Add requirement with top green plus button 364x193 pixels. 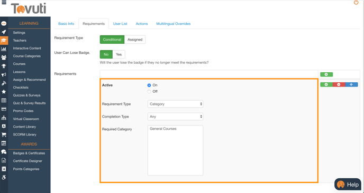click(326, 74)
